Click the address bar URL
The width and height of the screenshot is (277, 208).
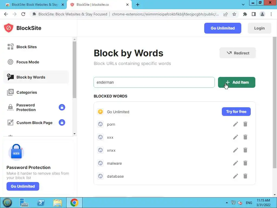165,14
